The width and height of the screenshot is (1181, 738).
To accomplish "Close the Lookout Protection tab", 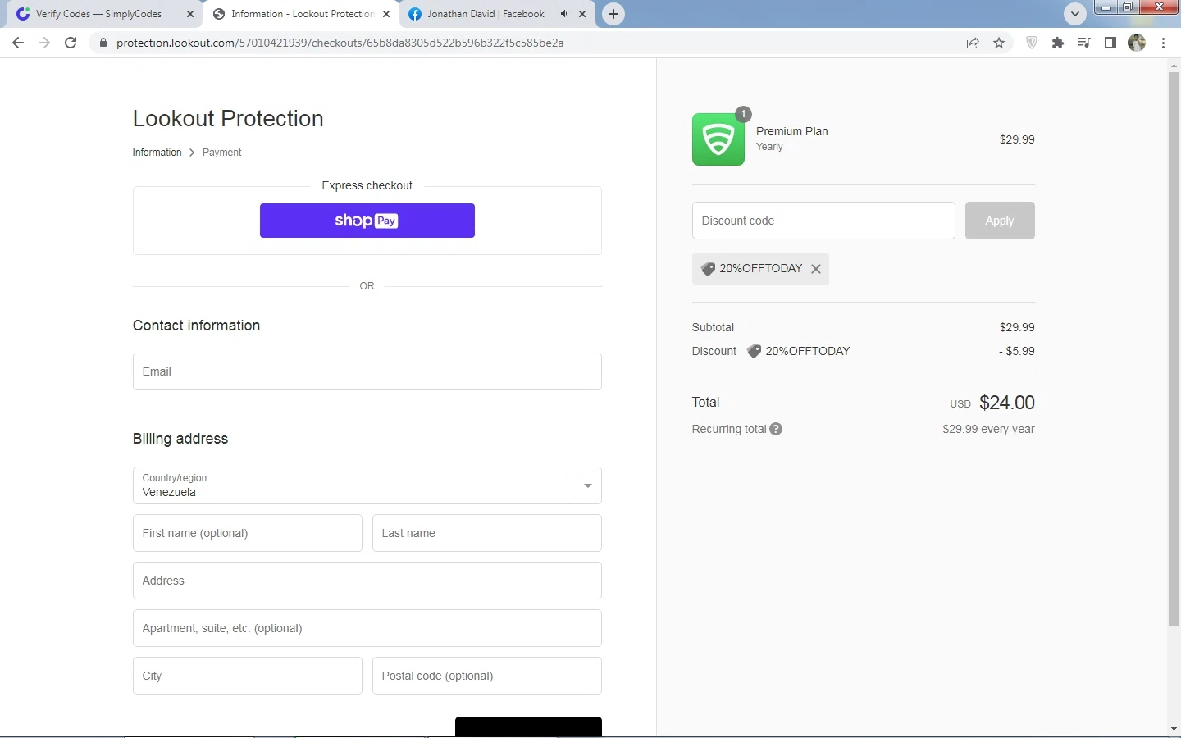I will pyautogui.click(x=386, y=14).
